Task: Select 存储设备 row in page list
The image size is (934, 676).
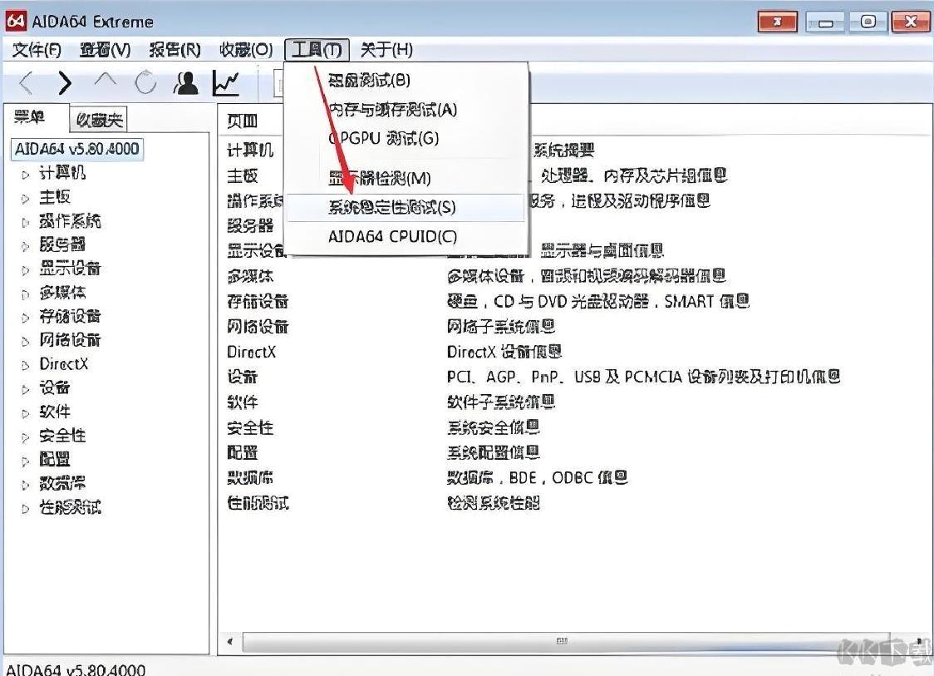Action: coord(258,302)
